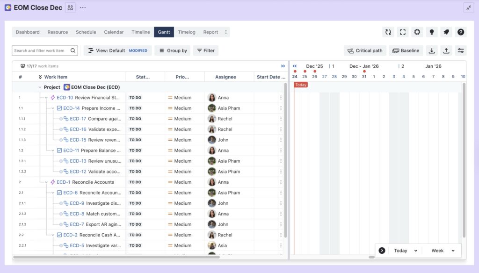Open the Filter panel

[x=205, y=50]
